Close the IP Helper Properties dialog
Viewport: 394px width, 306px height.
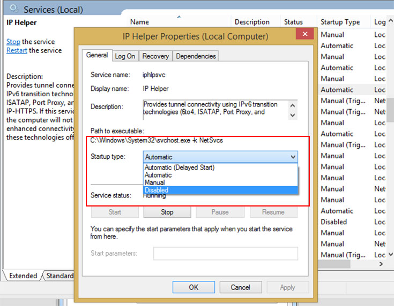[304, 34]
